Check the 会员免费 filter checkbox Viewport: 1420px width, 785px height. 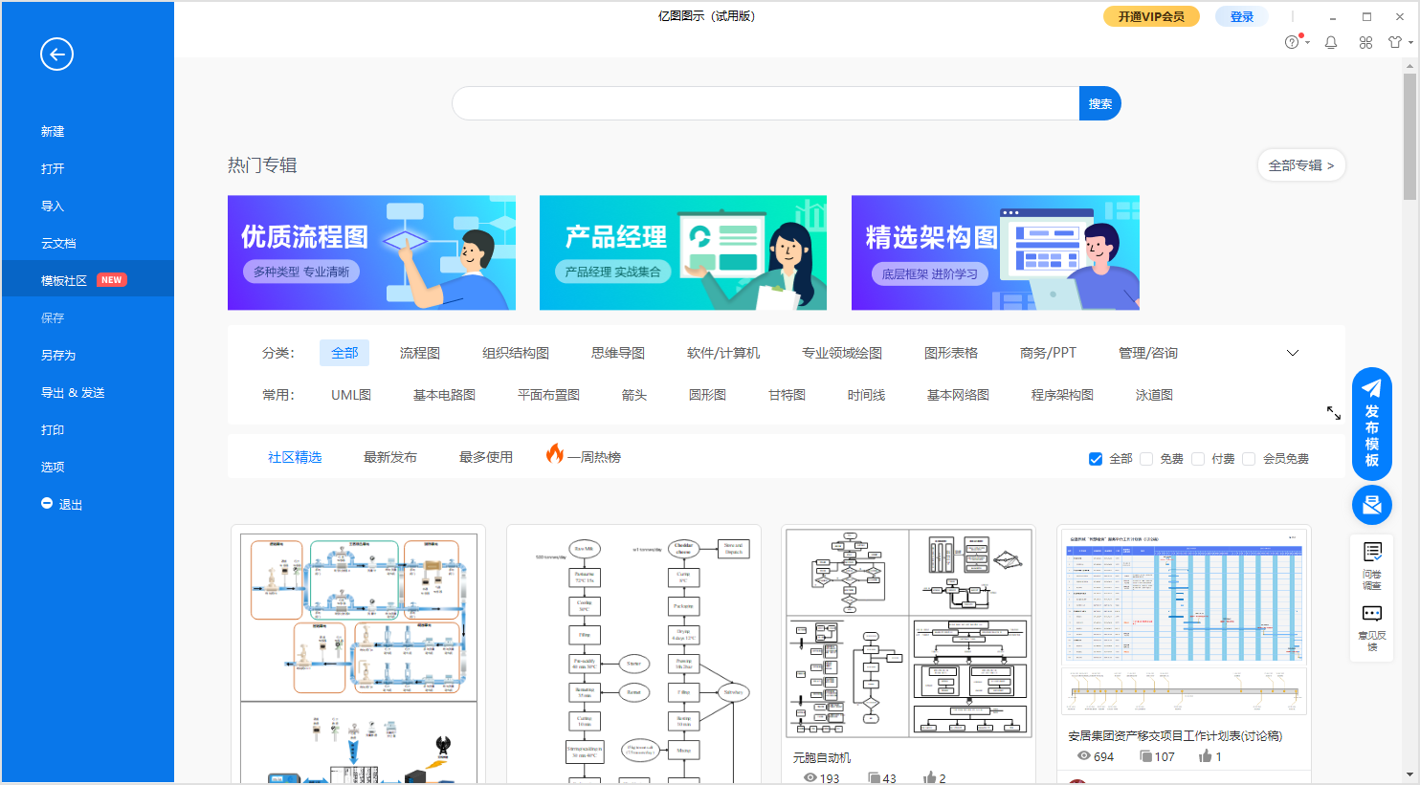[1249, 459]
